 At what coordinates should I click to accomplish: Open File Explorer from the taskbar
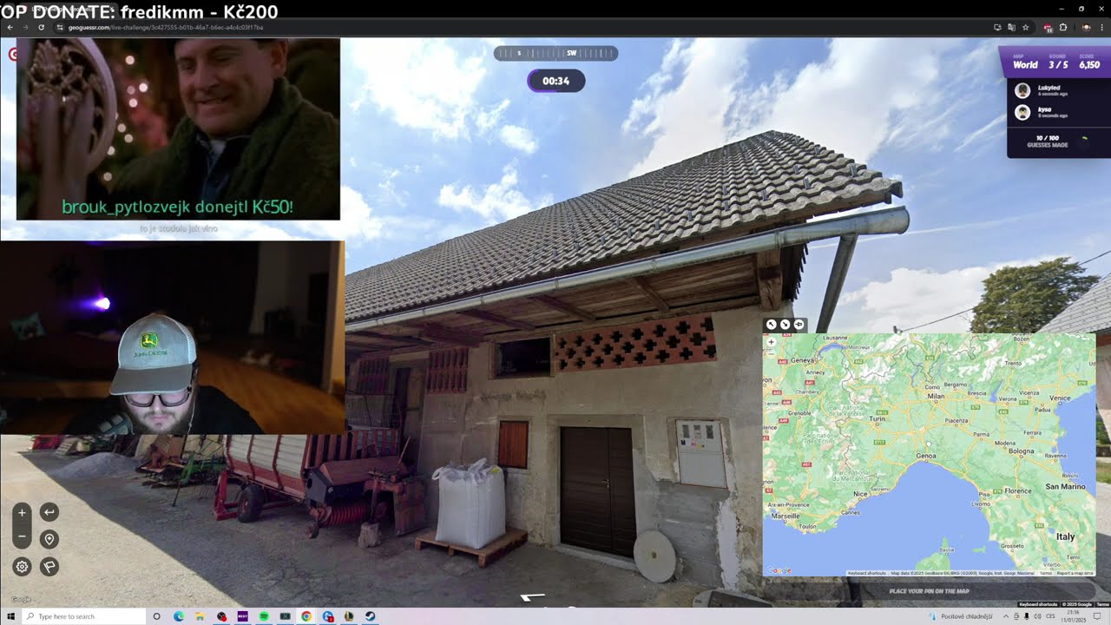[x=200, y=616]
